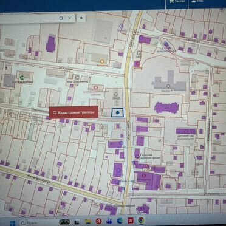Clear the search field with the X icon
The height and width of the screenshot is (226, 226).
click(x=70, y=18)
